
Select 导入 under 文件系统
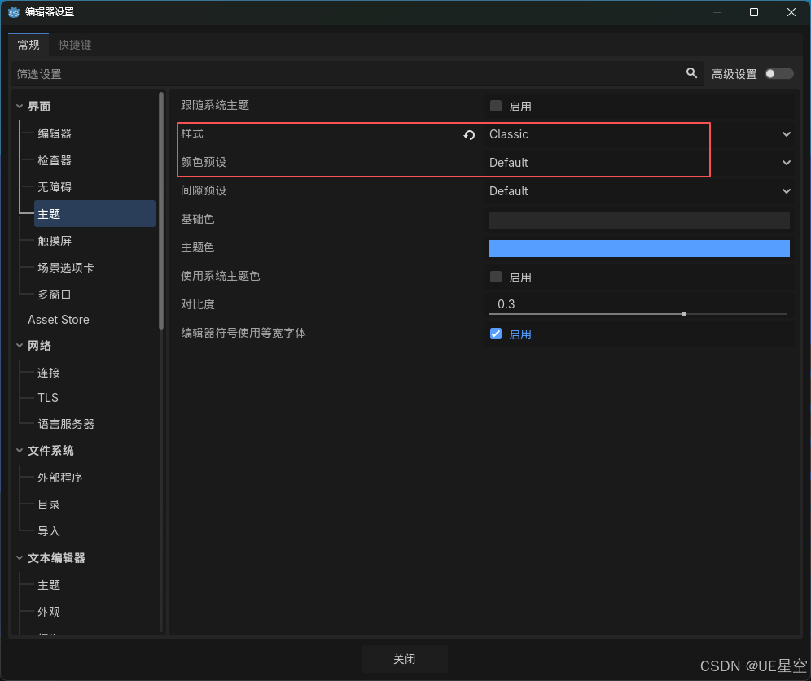tap(49, 531)
